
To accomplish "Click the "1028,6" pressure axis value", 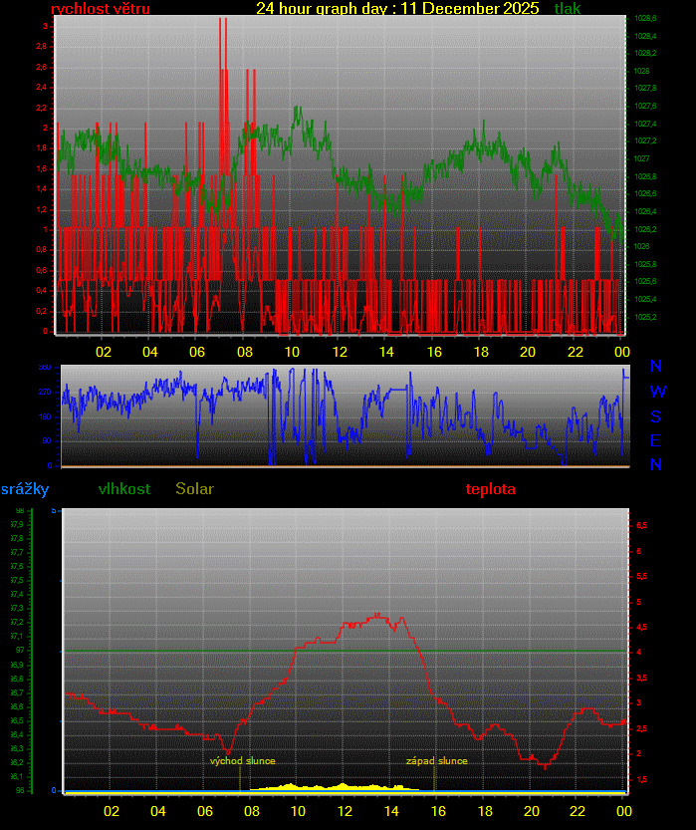I will (644, 19).
